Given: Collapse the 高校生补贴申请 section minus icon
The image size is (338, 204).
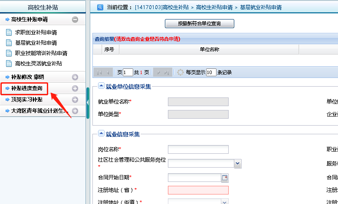Looking at the screenshot, I should (x=75, y=19).
